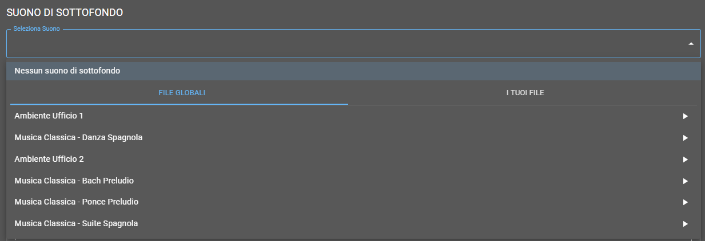Screen dimensions: 705x241
Task: Click the blue underline below File Globali
Action: coord(179,104)
